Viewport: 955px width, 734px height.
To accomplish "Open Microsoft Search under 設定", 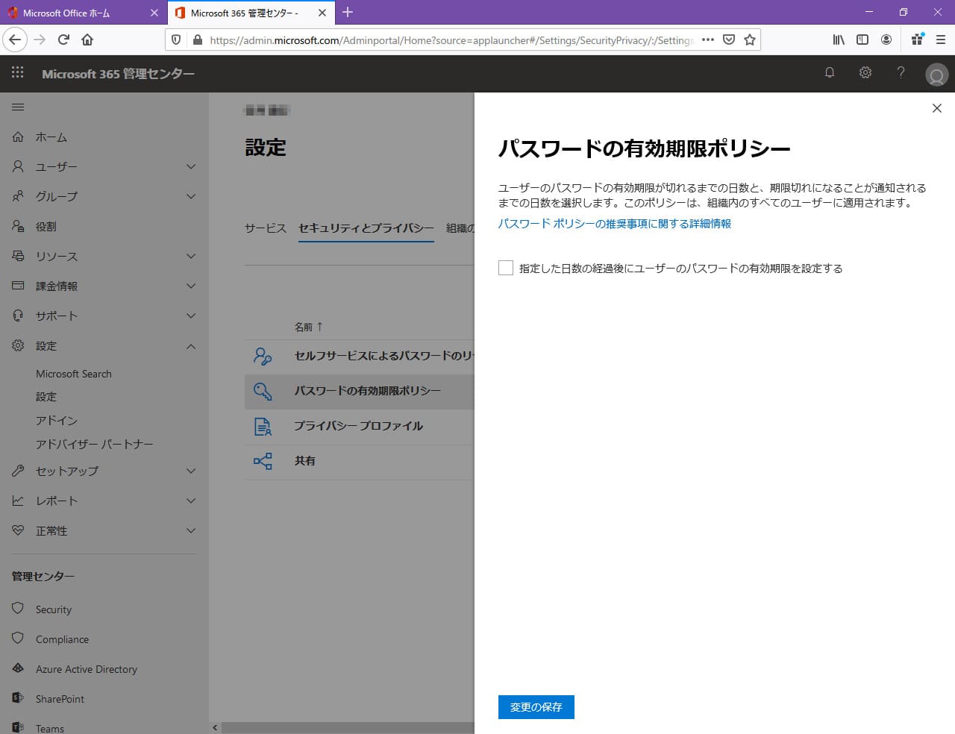I will 74,374.
